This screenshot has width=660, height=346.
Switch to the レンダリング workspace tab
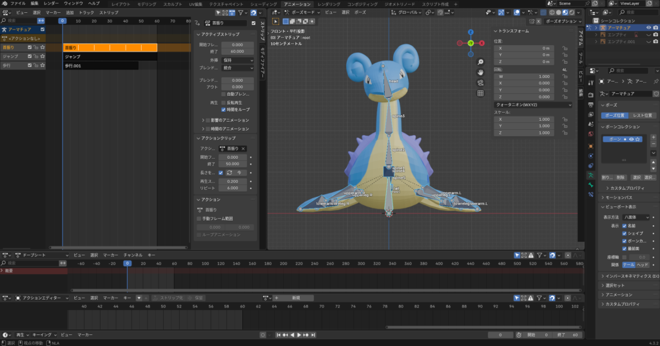(329, 4)
